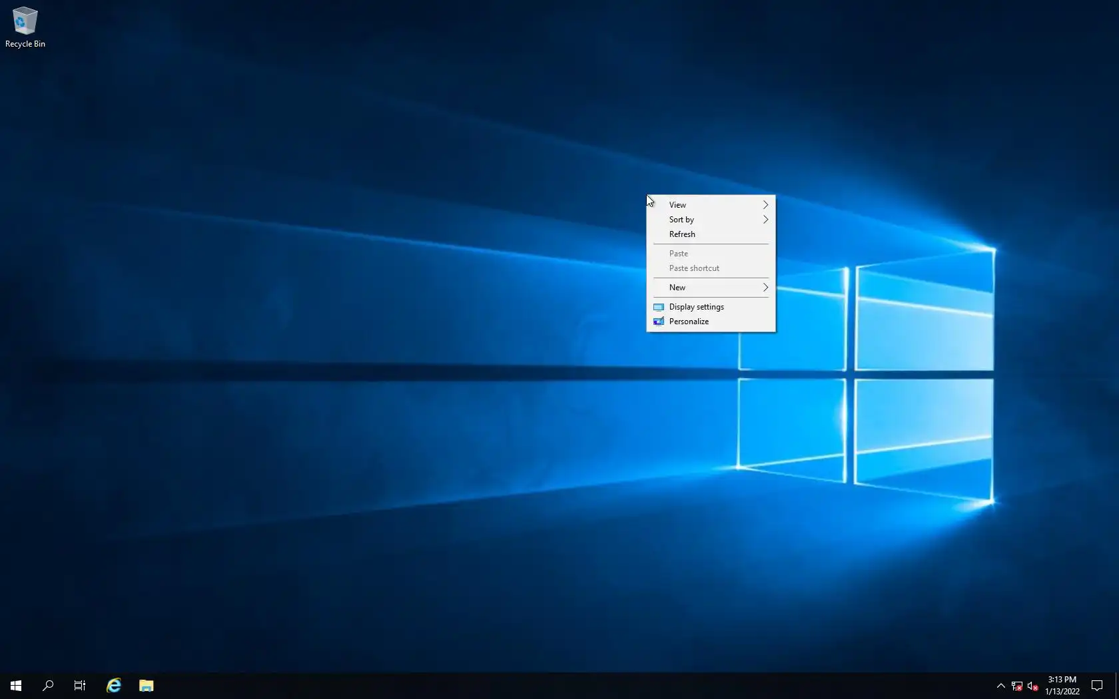The image size is (1119, 699).
Task: Expand the arrow next to View
Action: coord(765,205)
